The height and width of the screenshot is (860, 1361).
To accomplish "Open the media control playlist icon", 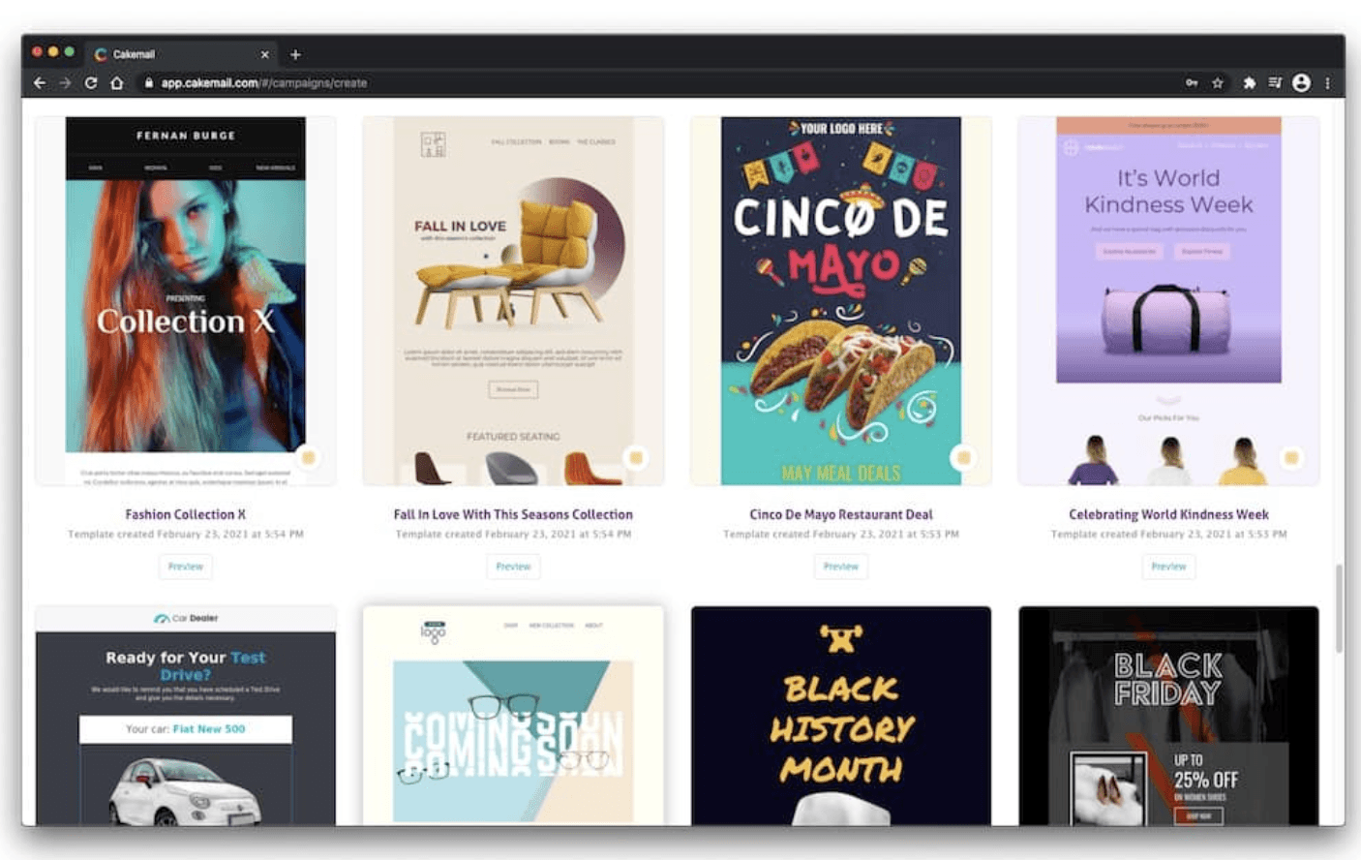I will tap(1275, 83).
